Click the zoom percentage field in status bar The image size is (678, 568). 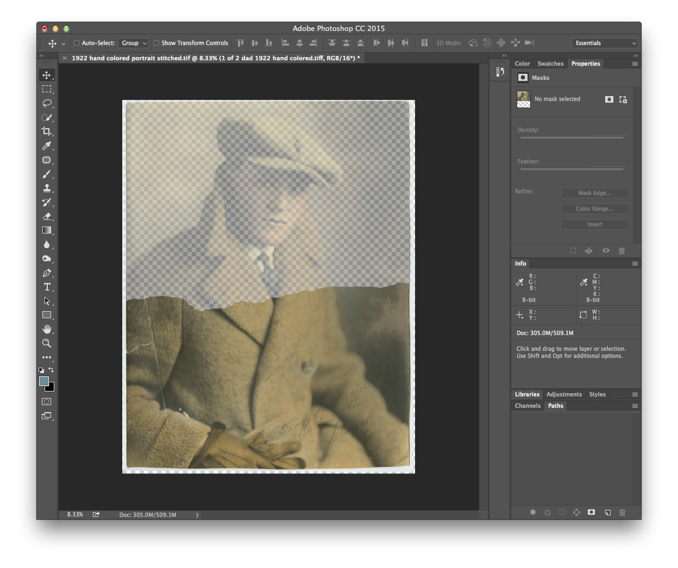tap(75, 514)
